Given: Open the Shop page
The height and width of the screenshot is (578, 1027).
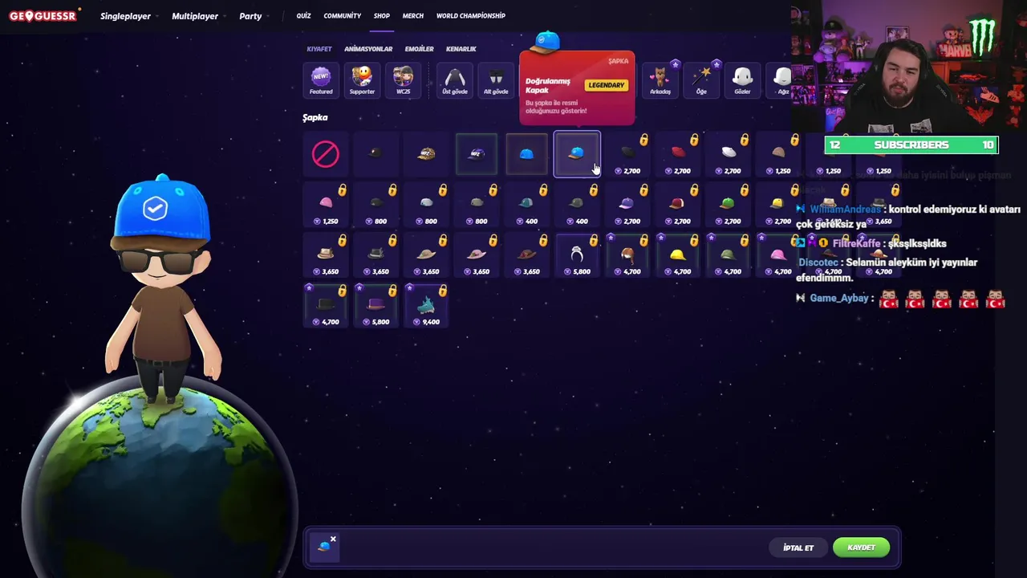Looking at the screenshot, I should [x=382, y=15].
